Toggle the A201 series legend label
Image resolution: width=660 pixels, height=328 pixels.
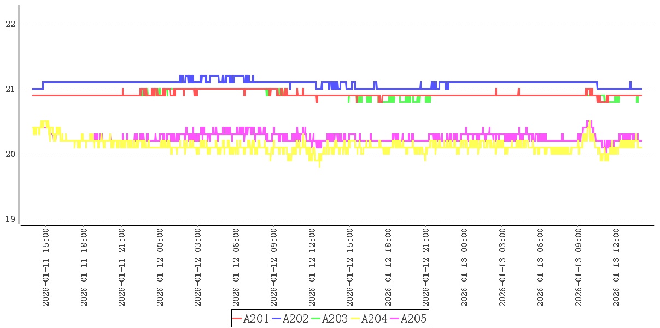(256, 319)
